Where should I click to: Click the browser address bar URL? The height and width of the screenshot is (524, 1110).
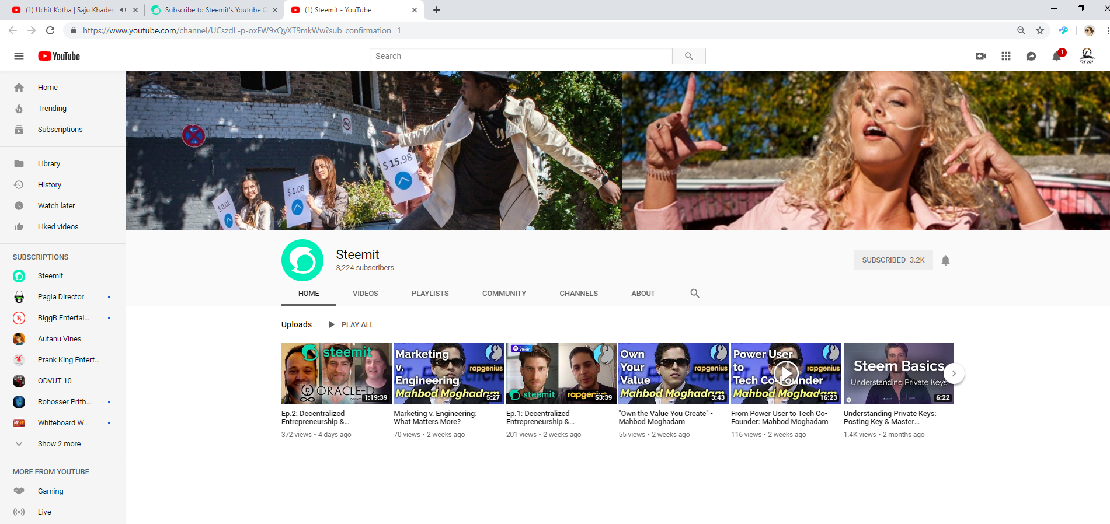pyautogui.click(x=242, y=30)
